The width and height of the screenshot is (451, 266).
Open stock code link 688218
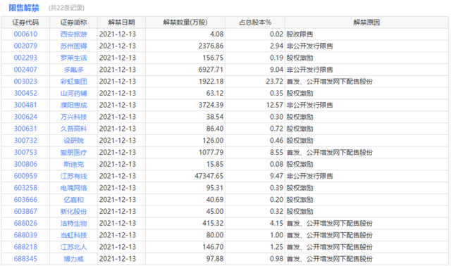25,247
